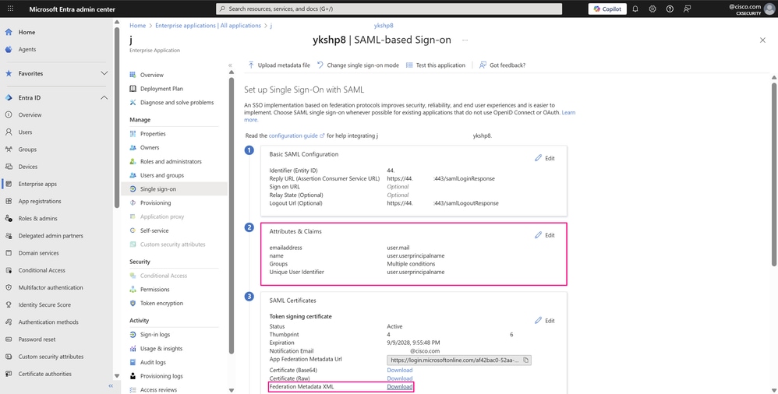Download Federation Metadata XML
The height and width of the screenshot is (394, 778).
pyautogui.click(x=399, y=386)
